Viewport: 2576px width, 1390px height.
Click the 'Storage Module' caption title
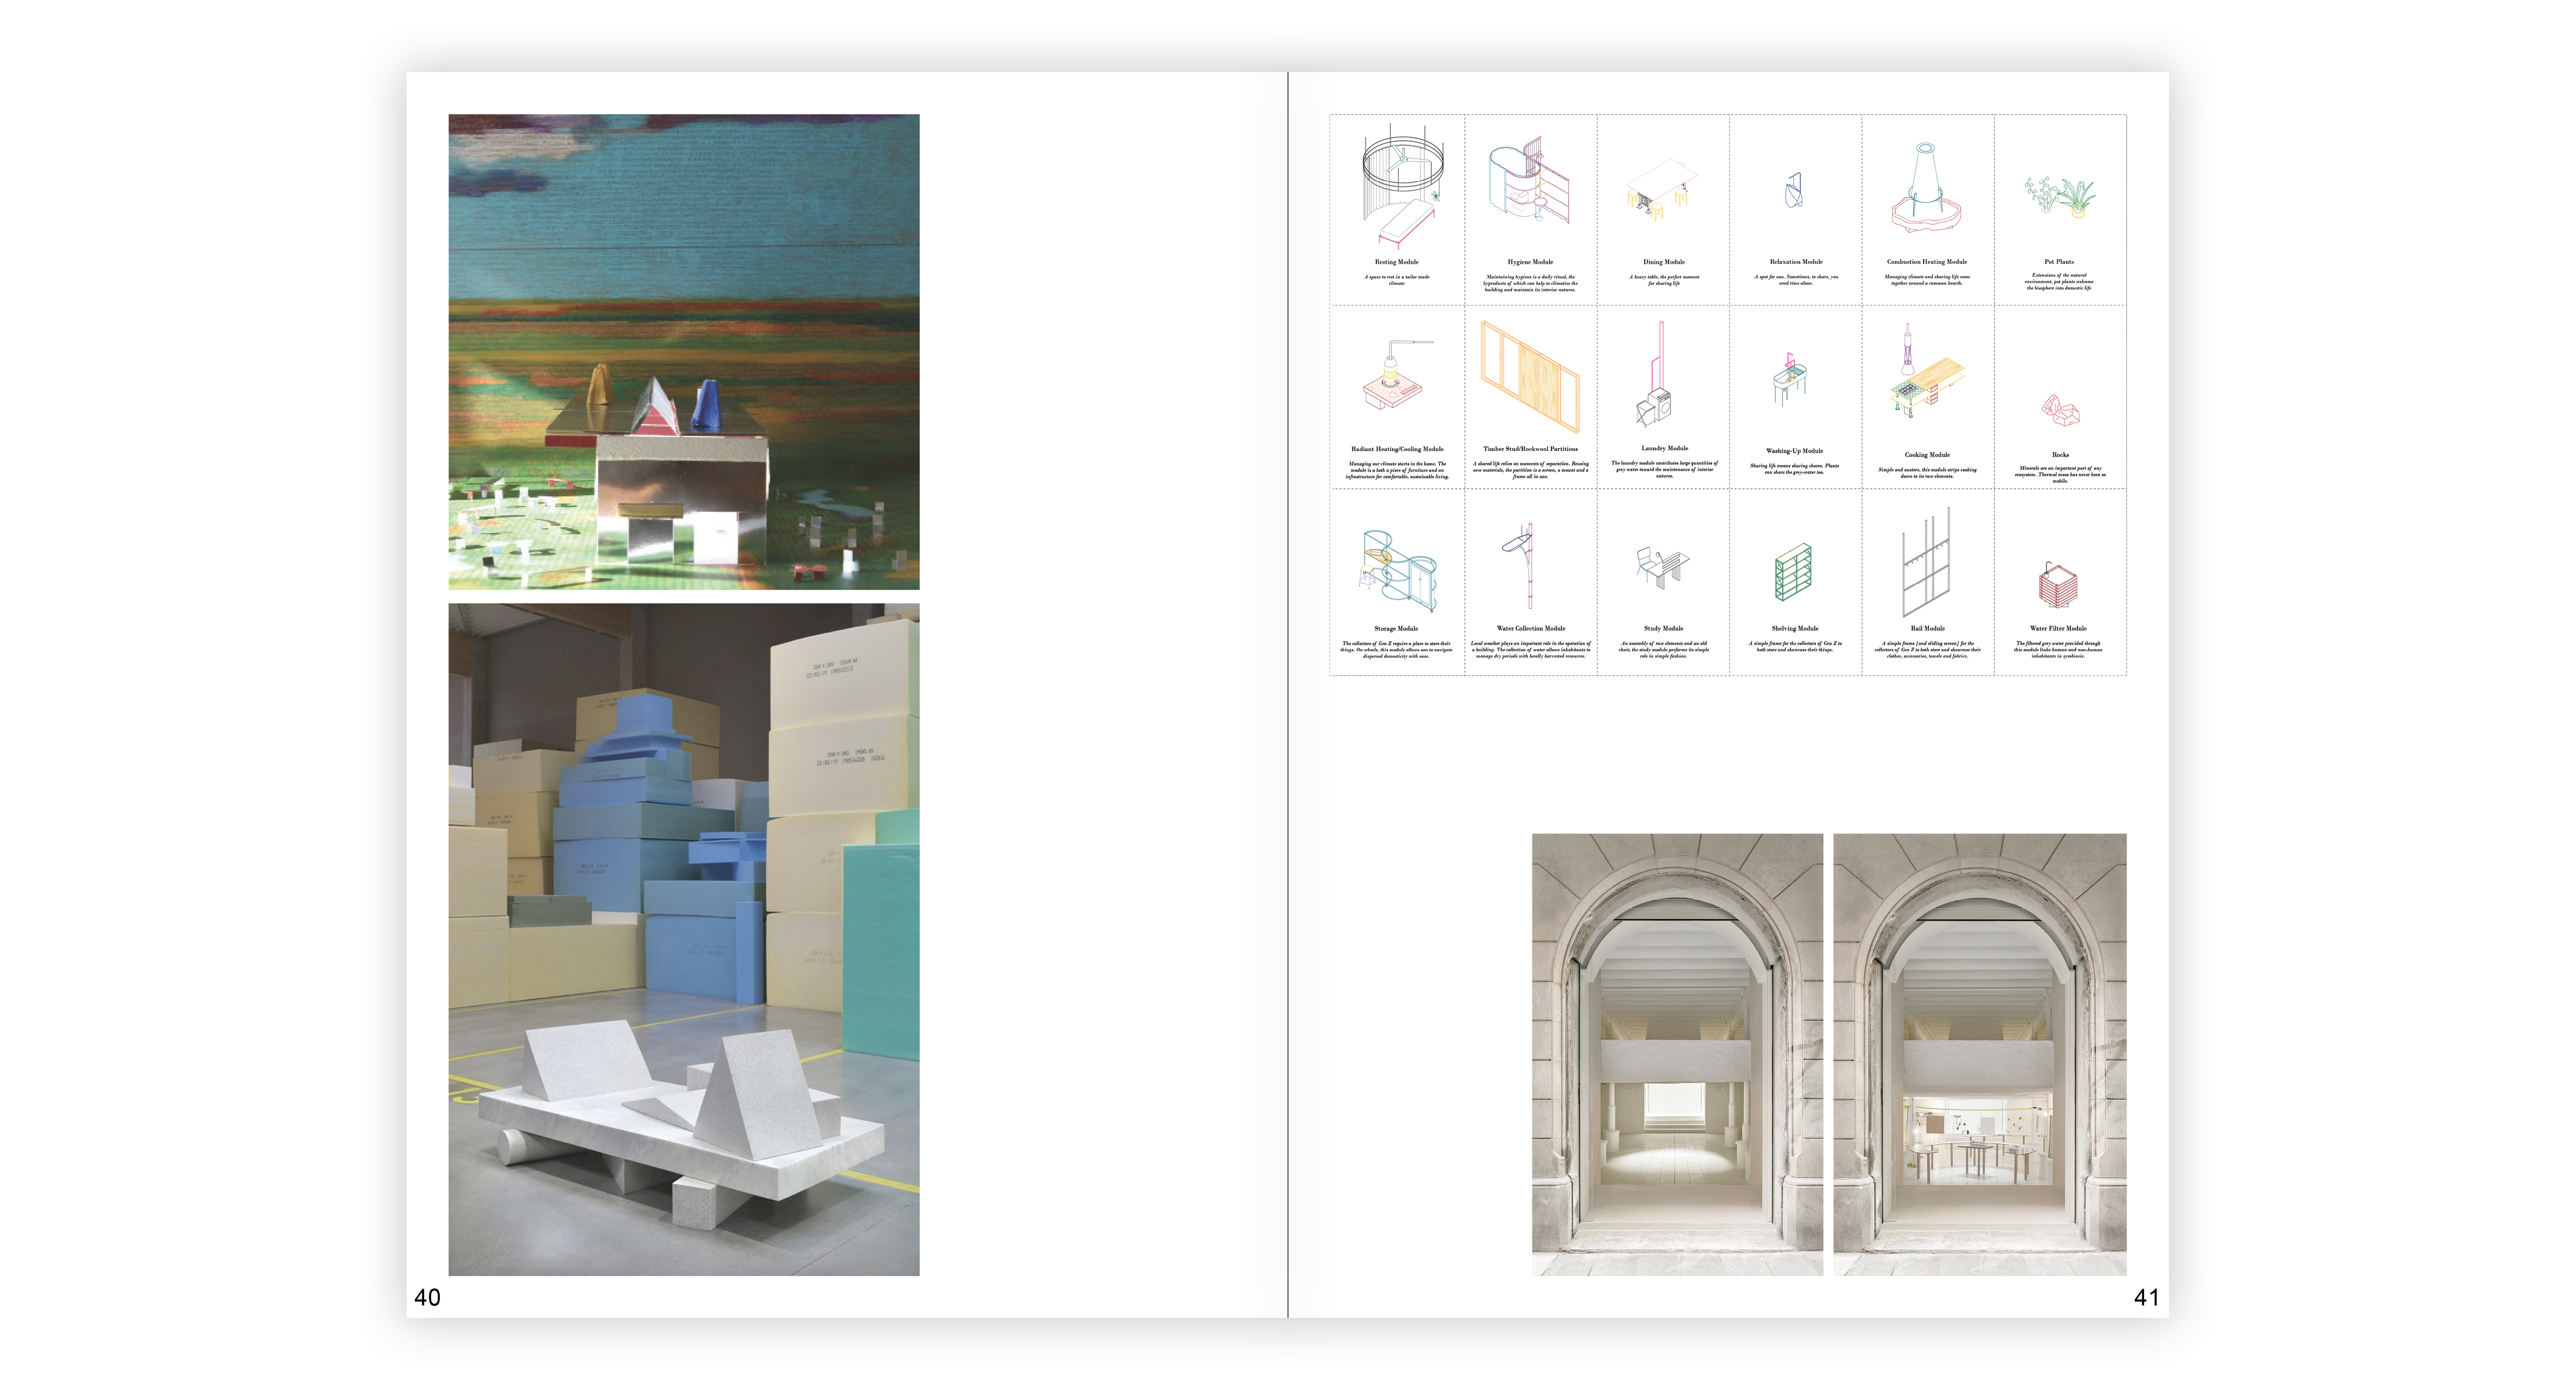pos(1396,629)
